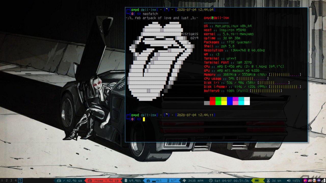The image size is (326, 183).
Task: Click the 'oxyd@dell-lnx' neofetch title
Action: click(216, 18)
